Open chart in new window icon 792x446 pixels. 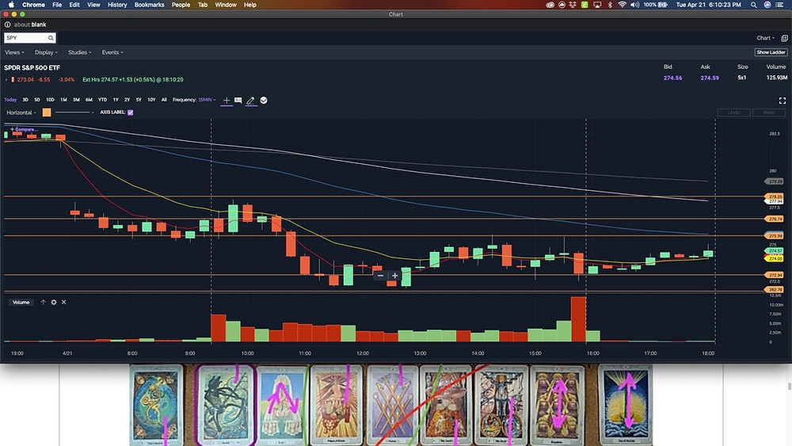(x=784, y=38)
